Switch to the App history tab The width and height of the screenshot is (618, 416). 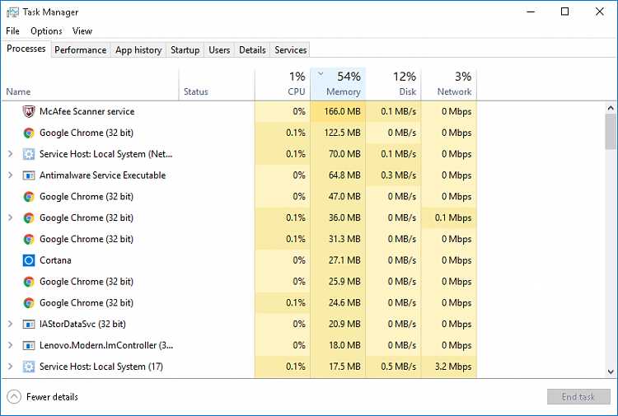[138, 50]
